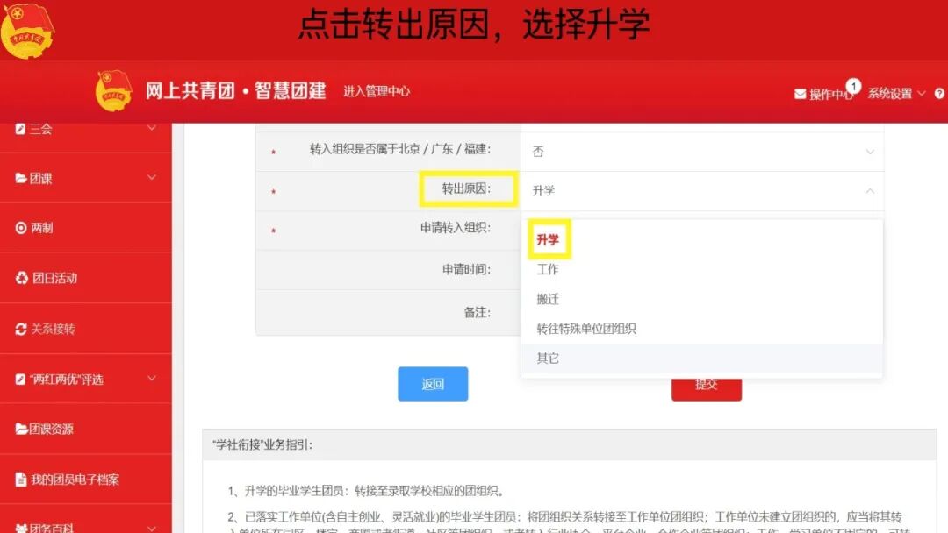Expand the "两红两优"评选 chevron
Image resolution: width=948 pixels, height=533 pixels.
pyautogui.click(x=152, y=379)
